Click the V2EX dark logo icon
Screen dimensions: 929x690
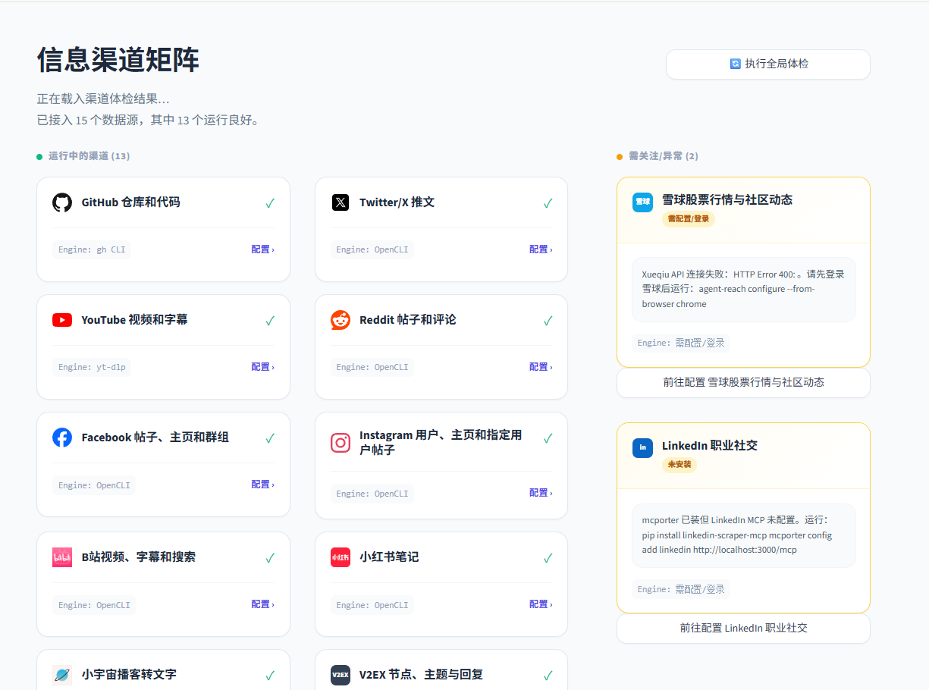tap(341, 675)
